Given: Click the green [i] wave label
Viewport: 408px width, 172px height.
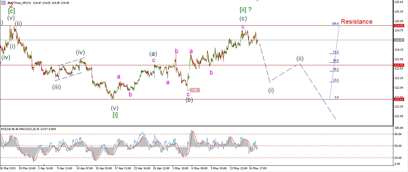Looking at the screenshot, I should [x=115, y=115].
